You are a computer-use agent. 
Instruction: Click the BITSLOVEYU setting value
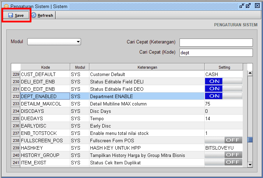pyautogui.click(x=224, y=148)
